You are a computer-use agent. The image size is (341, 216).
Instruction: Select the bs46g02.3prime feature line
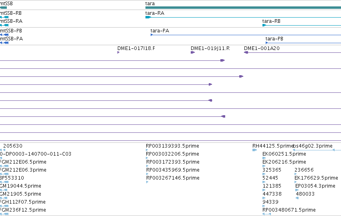[x=317, y=150]
